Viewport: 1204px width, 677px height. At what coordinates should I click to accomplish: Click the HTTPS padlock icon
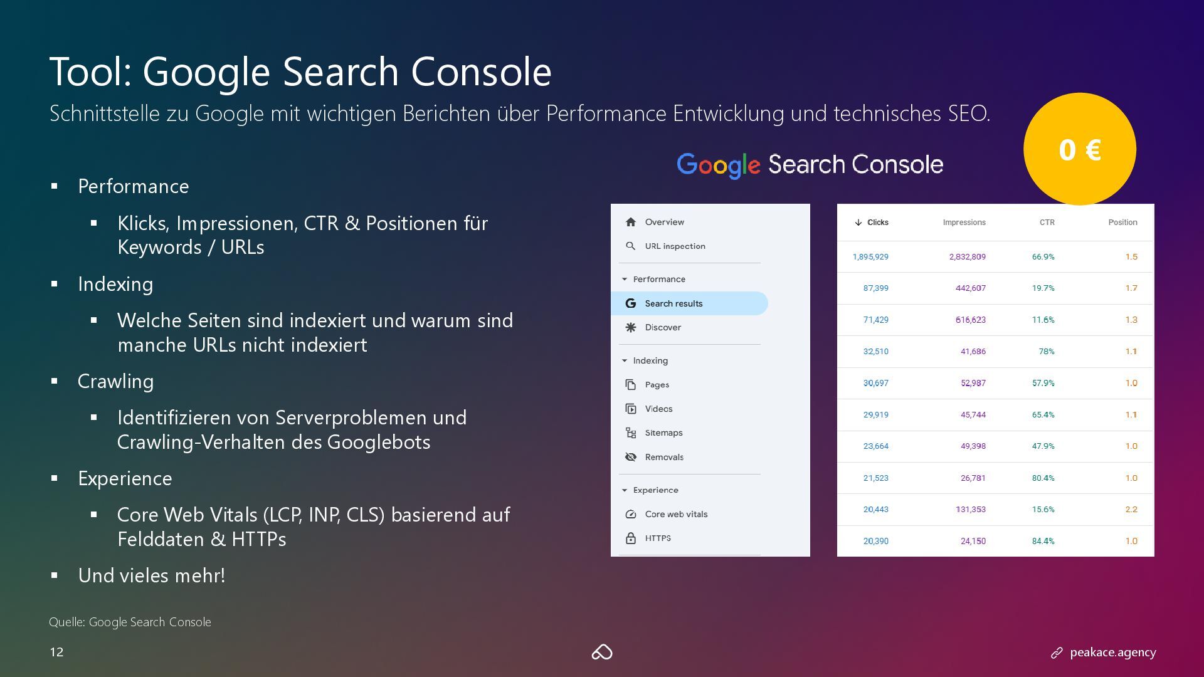(x=631, y=538)
